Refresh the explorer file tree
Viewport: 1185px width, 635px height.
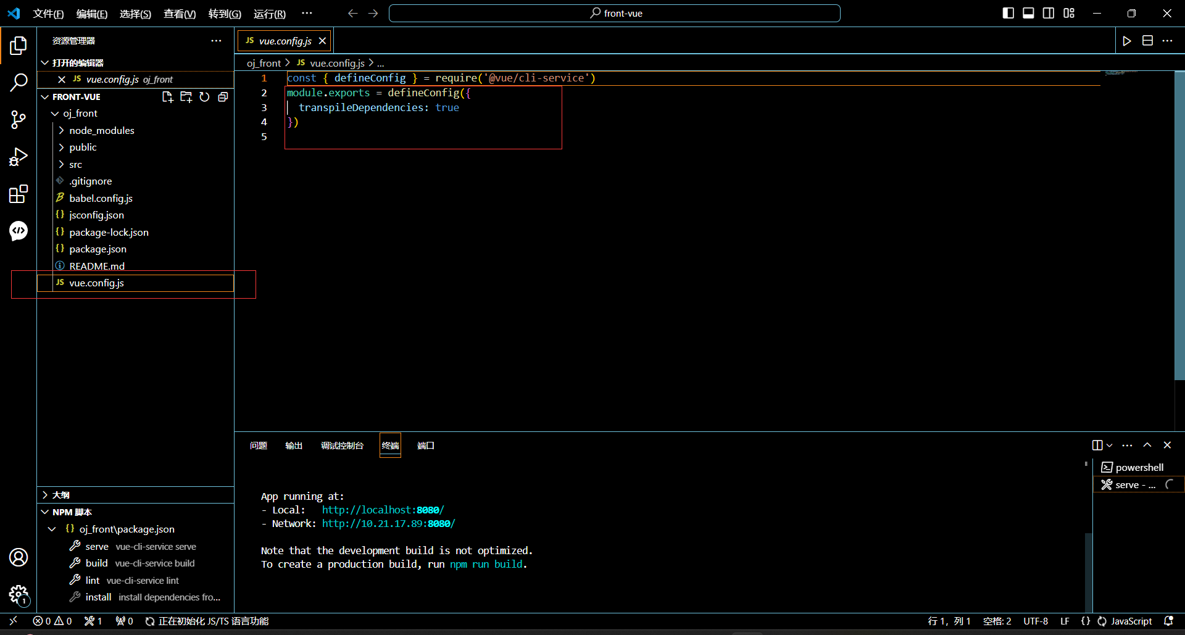tap(204, 97)
